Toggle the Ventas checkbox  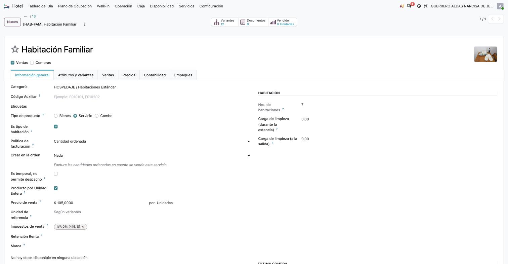[12, 63]
